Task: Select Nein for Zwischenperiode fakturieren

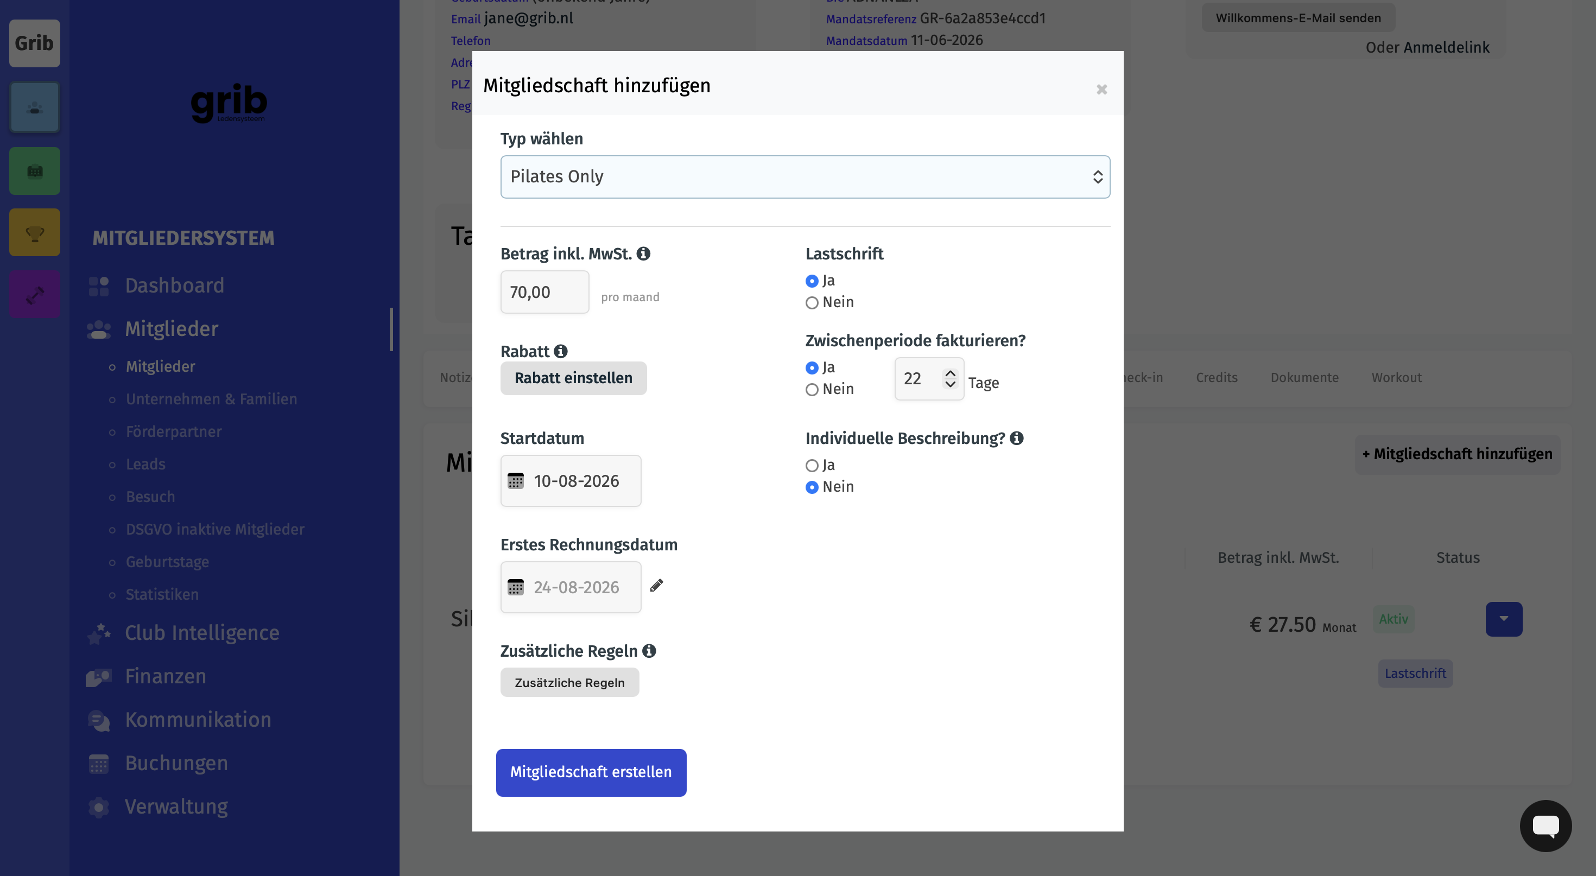Action: click(812, 390)
